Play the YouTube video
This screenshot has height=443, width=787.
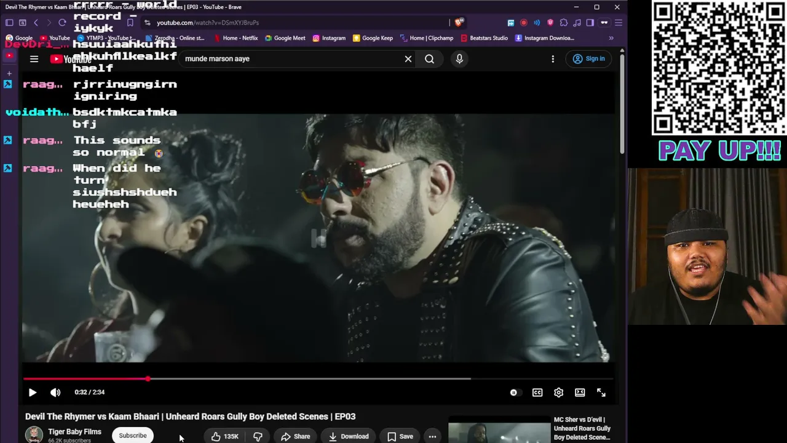(x=33, y=393)
